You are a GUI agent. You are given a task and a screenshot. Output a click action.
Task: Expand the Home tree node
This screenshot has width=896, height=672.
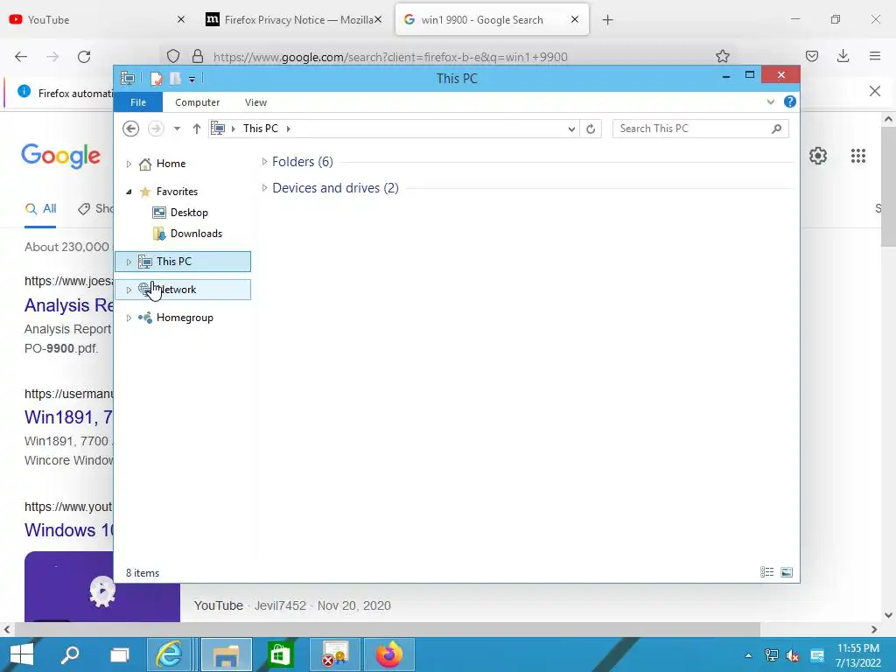coord(129,164)
